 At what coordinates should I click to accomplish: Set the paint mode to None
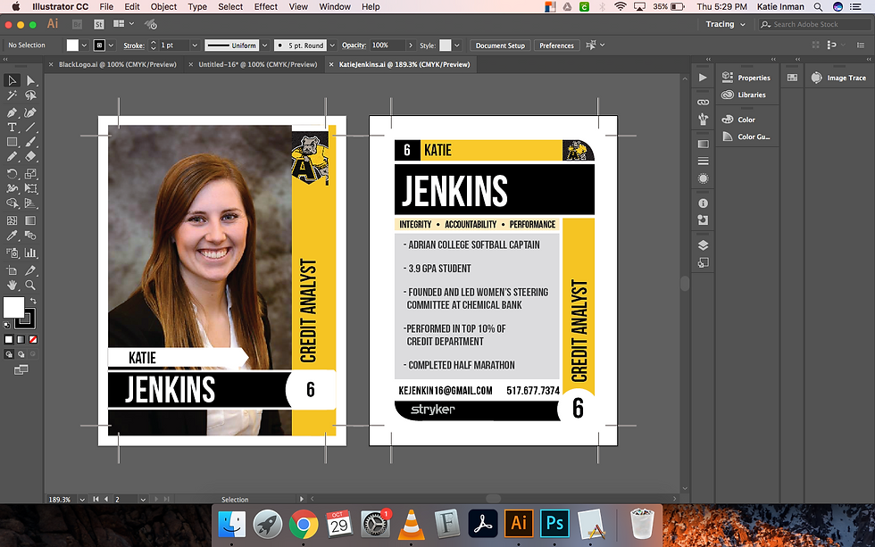33,340
